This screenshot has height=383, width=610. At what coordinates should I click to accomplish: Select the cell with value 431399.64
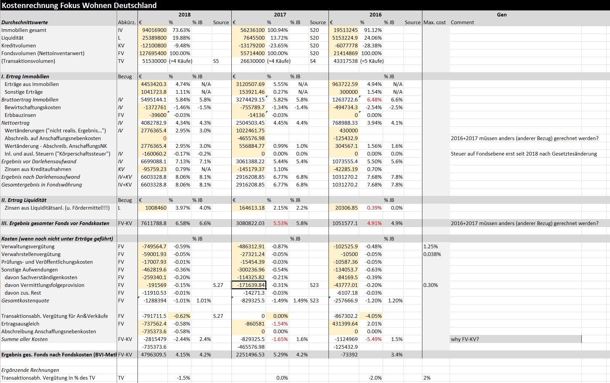(344, 324)
